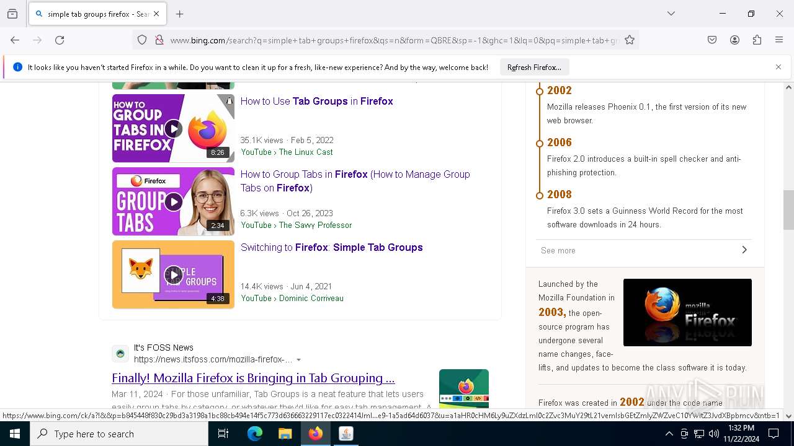Open How to Use Tab Groups in Firefox link
The width and height of the screenshot is (794, 446).
coord(316,101)
